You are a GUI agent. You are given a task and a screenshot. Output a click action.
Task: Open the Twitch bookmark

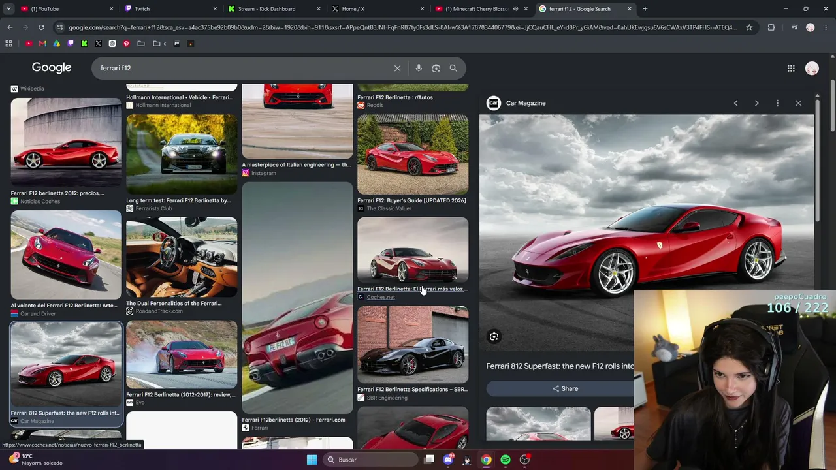pyautogui.click(x=71, y=44)
